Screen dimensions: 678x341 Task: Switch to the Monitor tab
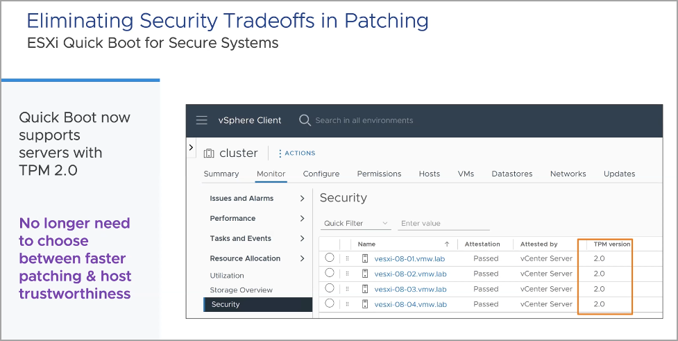tap(271, 174)
